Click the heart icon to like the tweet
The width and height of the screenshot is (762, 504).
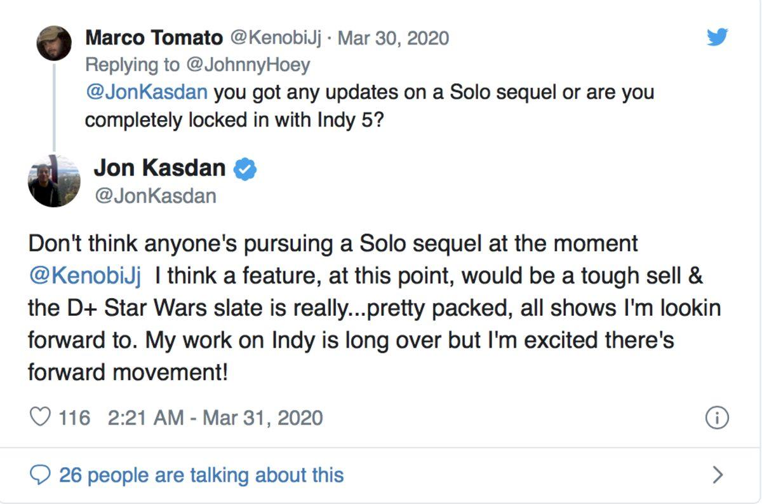point(40,417)
